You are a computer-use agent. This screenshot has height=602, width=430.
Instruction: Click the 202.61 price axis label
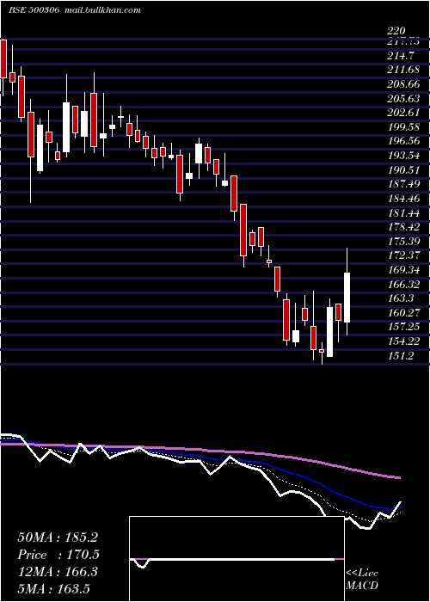pyautogui.click(x=403, y=114)
